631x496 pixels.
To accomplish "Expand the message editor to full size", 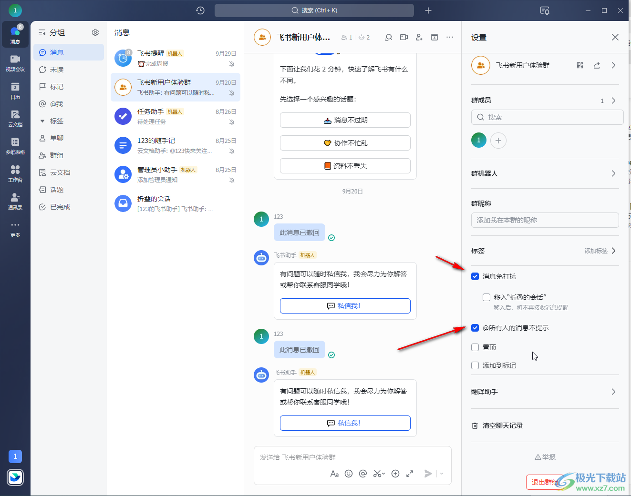I will tap(410, 474).
